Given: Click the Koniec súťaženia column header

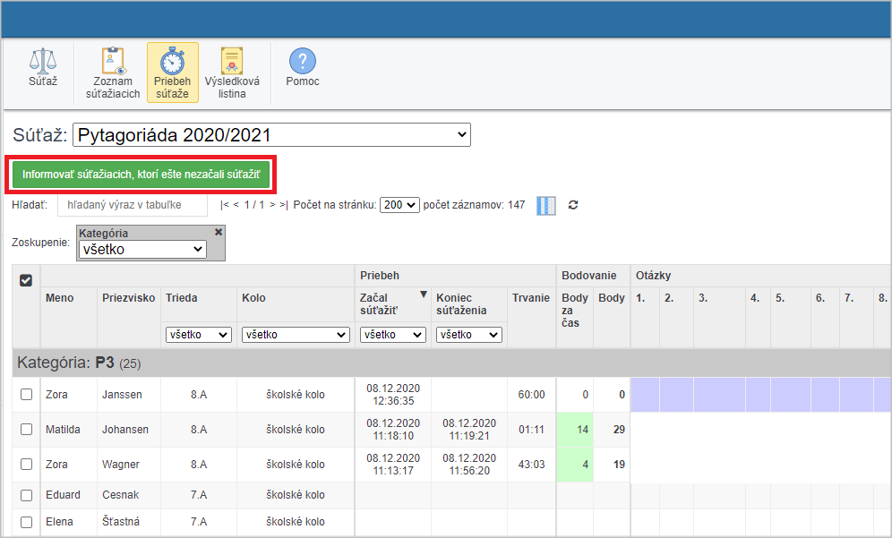Looking at the screenshot, I should pos(461,304).
